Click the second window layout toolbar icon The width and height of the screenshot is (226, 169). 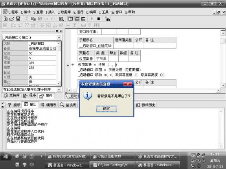pyautogui.click(x=77, y=19)
